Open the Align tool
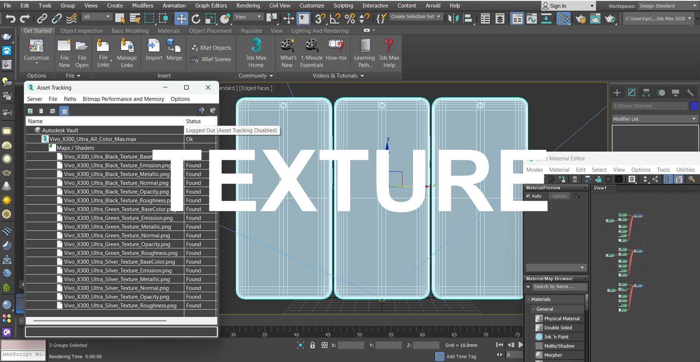The image size is (700, 362). pos(468,18)
